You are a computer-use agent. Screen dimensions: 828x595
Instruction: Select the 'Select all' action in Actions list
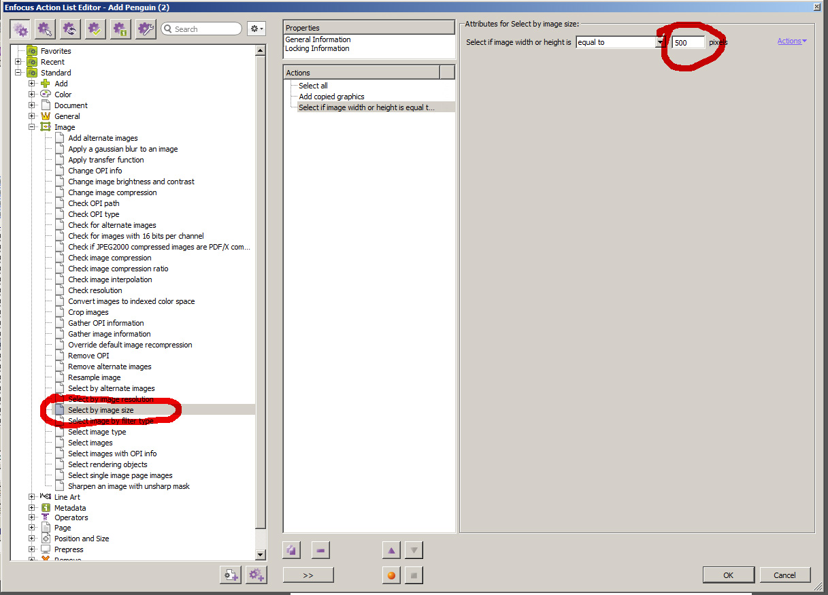(313, 86)
